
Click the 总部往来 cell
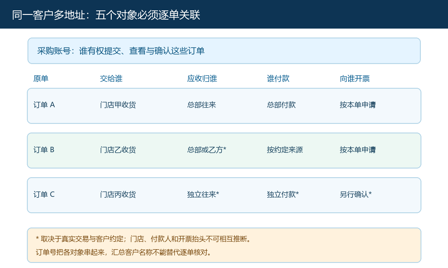click(x=202, y=105)
